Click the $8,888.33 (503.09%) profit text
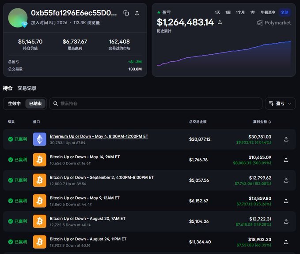 [x=252, y=163]
